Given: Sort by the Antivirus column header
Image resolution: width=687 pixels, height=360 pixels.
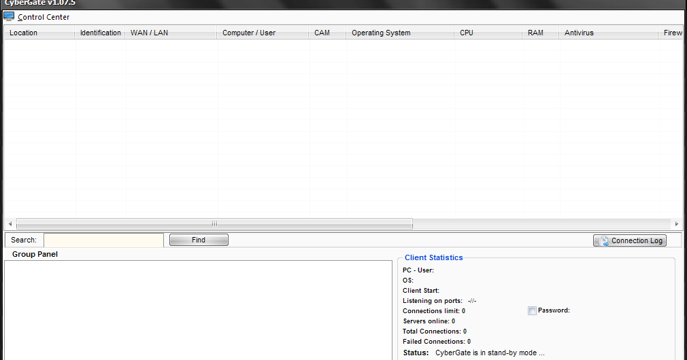Looking at the screenshot, I should coord(609,33).
